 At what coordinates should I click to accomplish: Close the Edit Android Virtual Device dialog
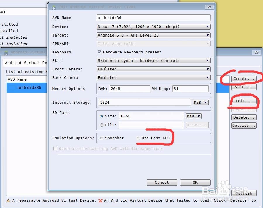209,7
